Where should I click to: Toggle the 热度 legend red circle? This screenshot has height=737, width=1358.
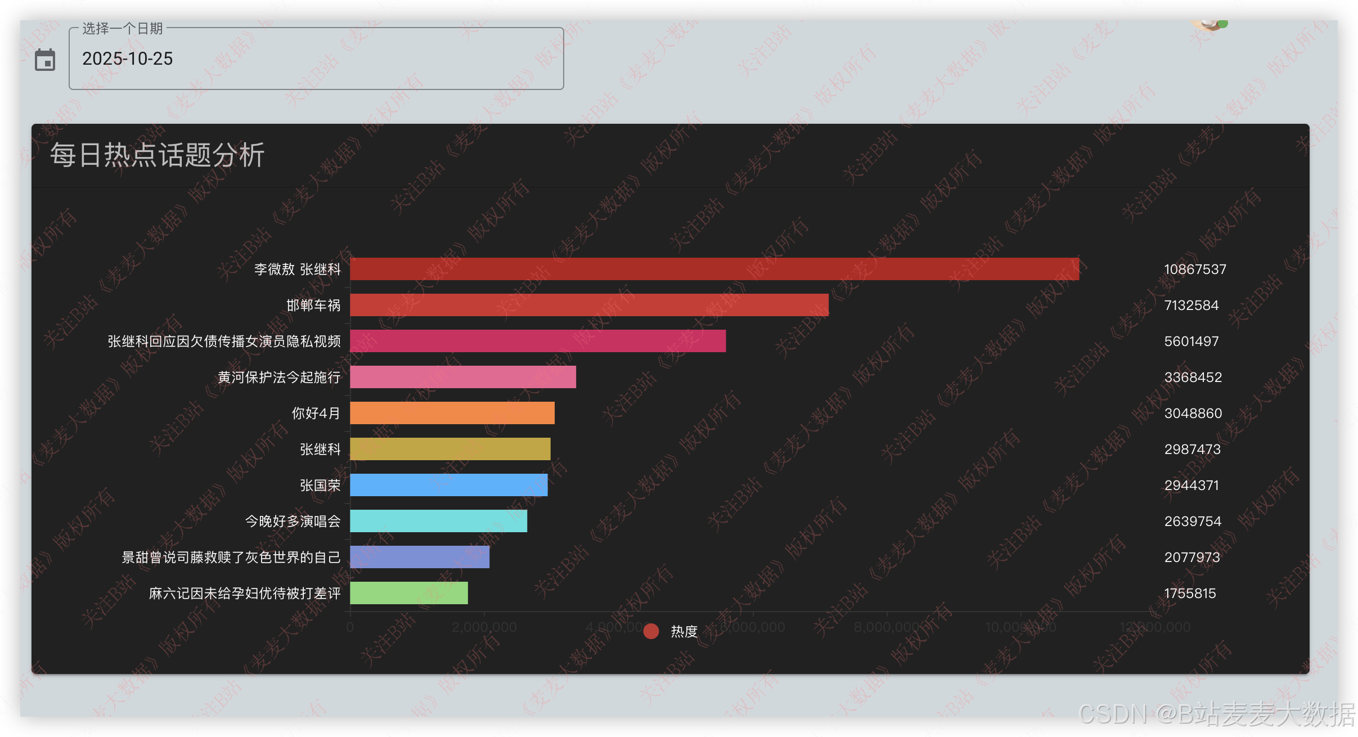coord(651,631)
